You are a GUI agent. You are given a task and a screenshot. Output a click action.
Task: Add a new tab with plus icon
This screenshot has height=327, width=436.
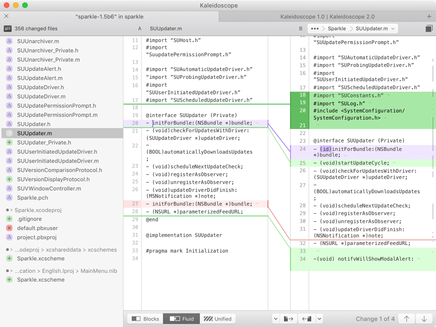(x=429, y=17)
